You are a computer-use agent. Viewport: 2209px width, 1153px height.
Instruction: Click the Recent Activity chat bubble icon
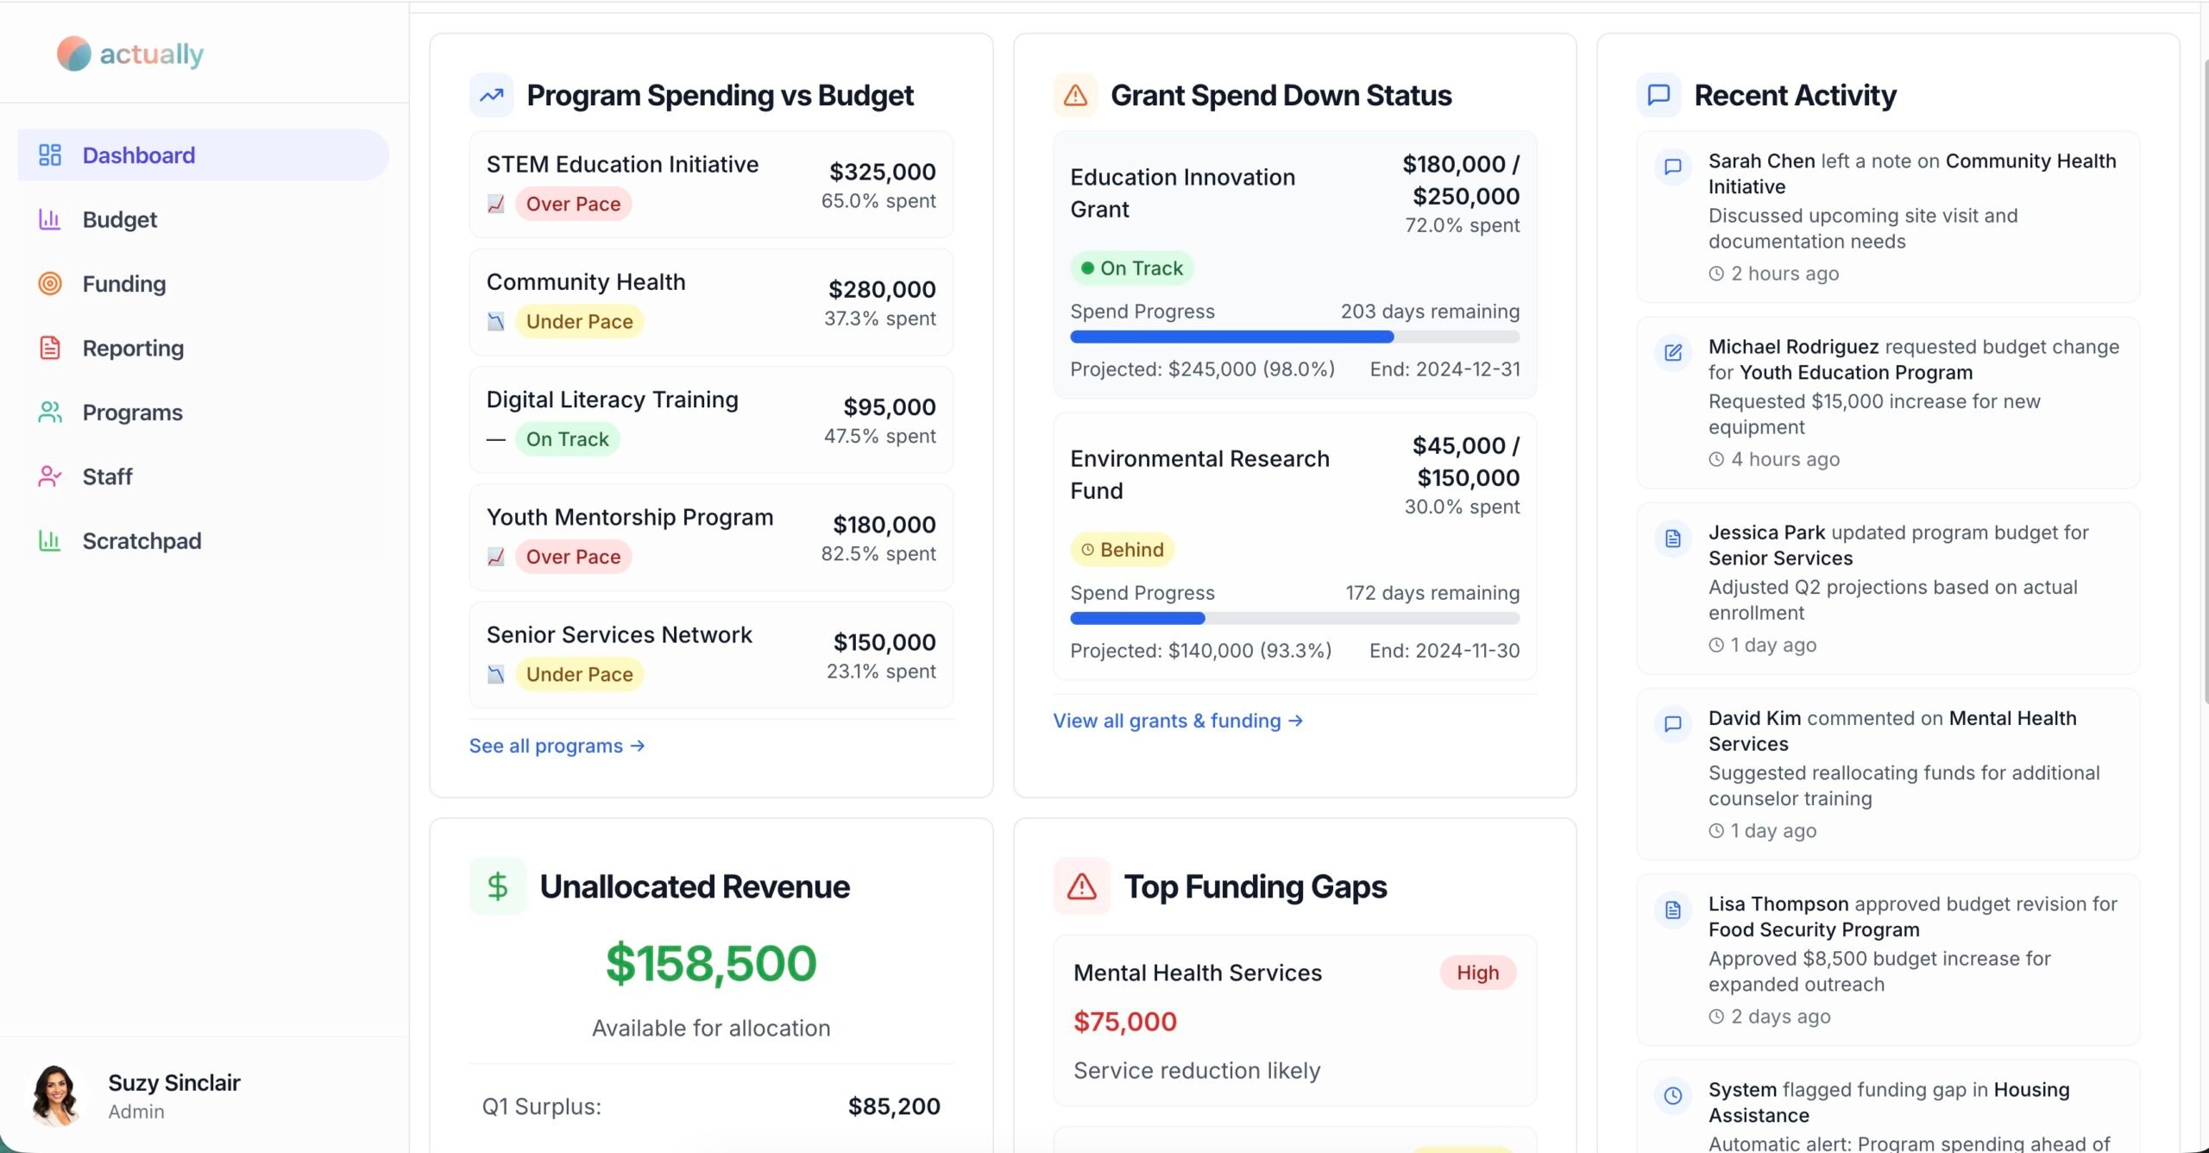point(1658,95)
